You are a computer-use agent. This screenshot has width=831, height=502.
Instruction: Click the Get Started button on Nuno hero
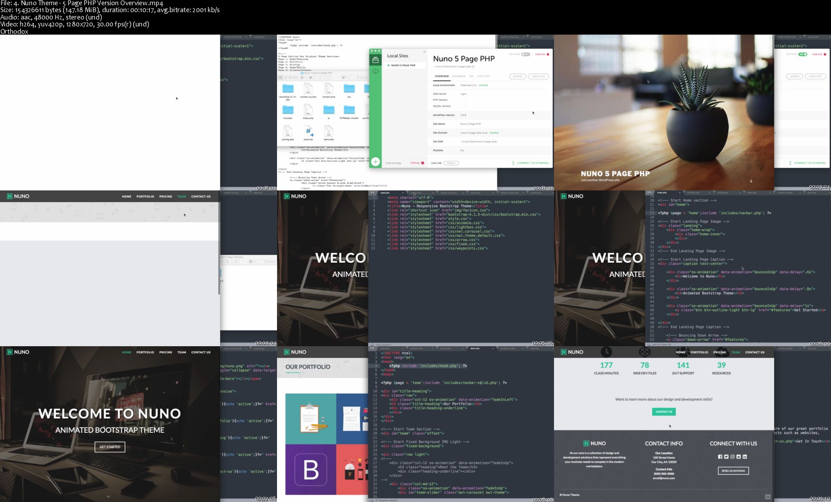pyautogui.click(x=110, y=447)
